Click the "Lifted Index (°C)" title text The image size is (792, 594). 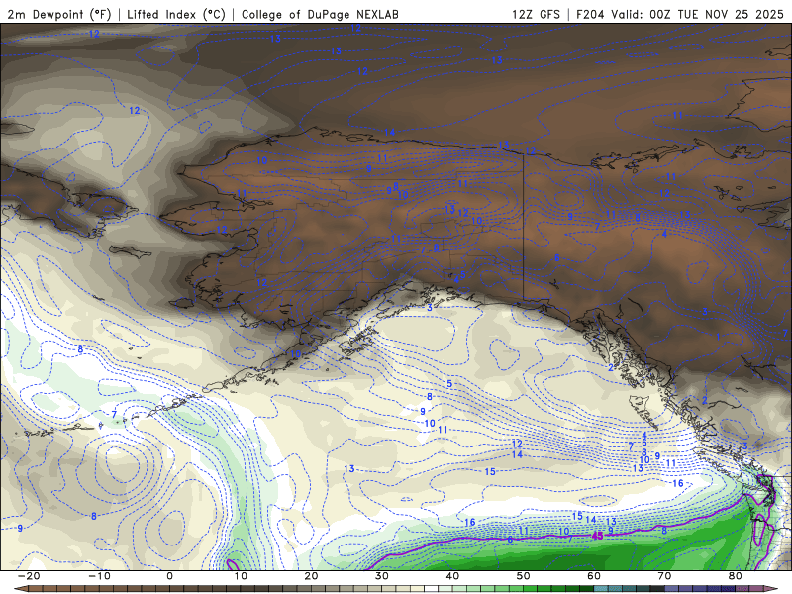pyautogui.click(x=176, y=14)
